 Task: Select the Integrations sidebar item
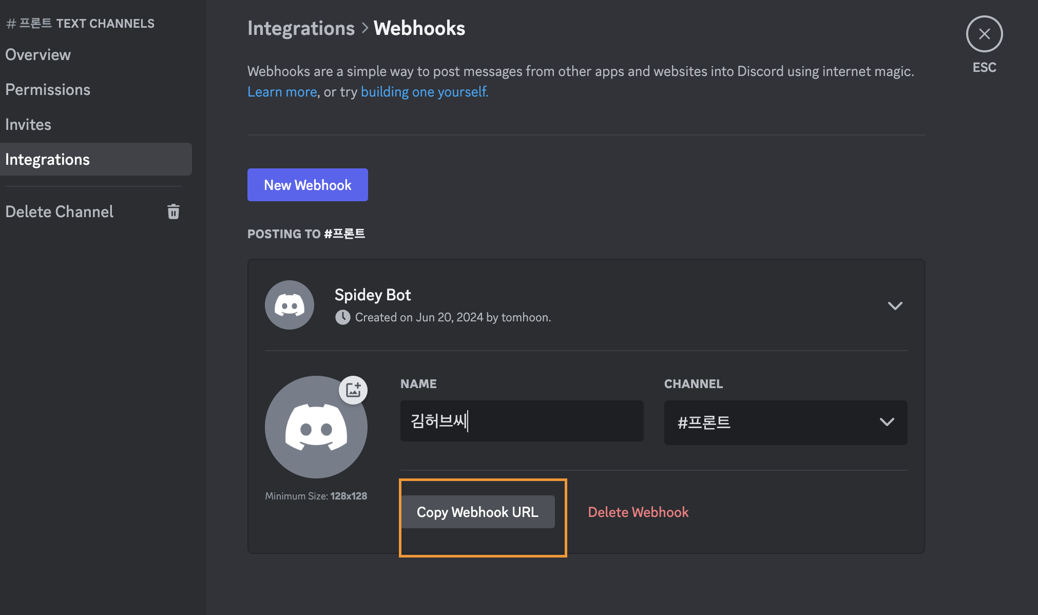tap(47, 160)
